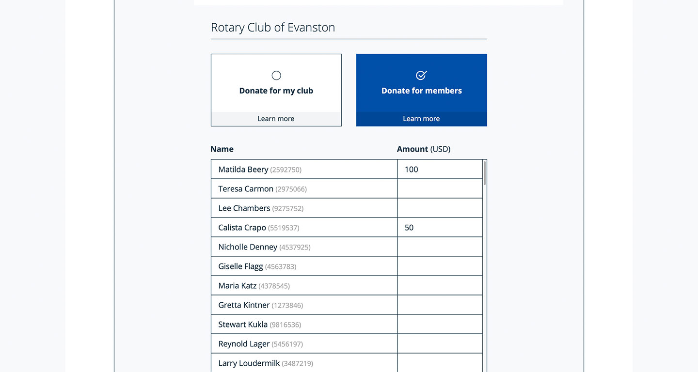Click the amount field for Larry Loudermilk

click(x=439, y=363)
